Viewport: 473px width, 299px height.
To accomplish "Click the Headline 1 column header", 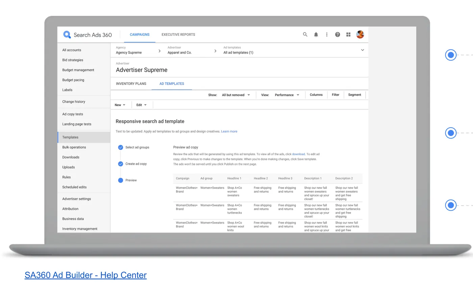I will point(234,179).
